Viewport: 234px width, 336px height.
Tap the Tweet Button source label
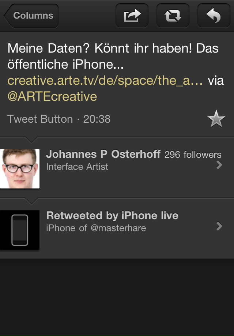pos(40,119)
